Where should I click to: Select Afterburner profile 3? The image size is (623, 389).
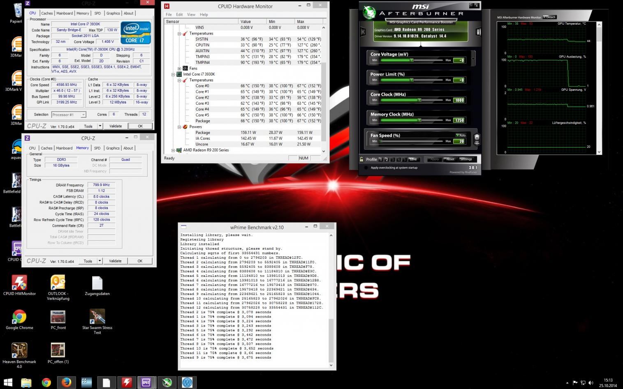point(393,159)
